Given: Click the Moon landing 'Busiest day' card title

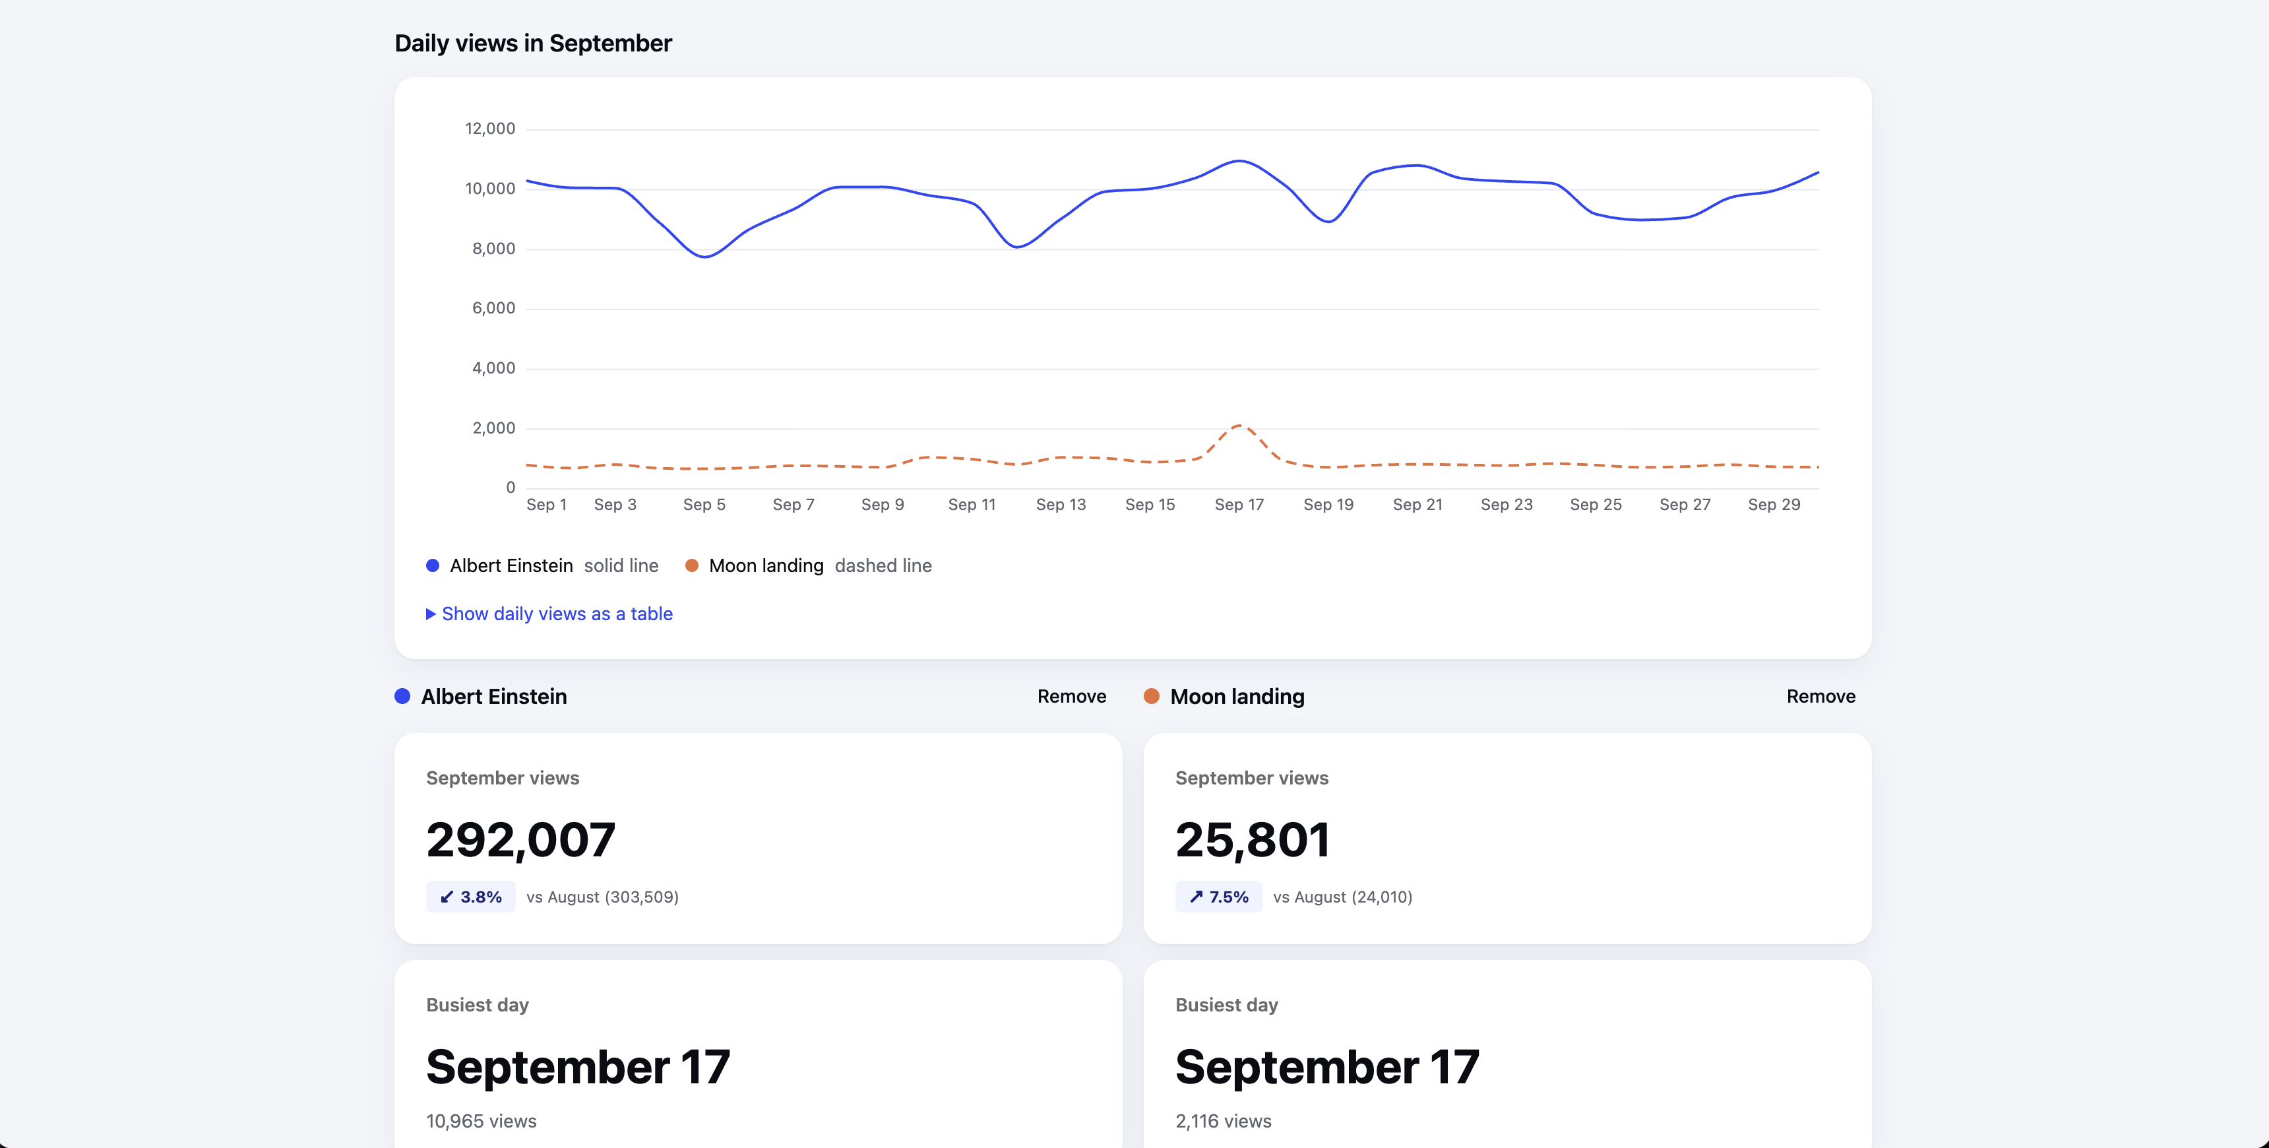Looking at the screenshot, I should click(1226, 1005).
